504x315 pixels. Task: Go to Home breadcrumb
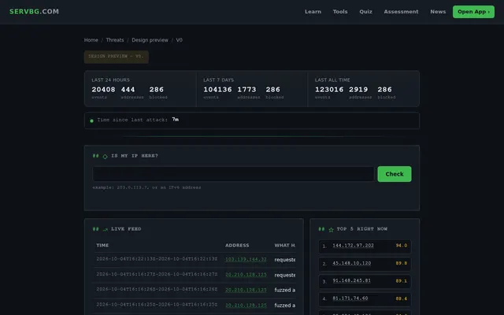pyautogui.click(x=91, y=40)
